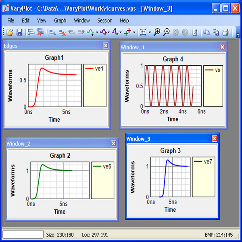Add a new graph toolbar icon
This screenshot has height=242, width=242.
click(52, 33)
